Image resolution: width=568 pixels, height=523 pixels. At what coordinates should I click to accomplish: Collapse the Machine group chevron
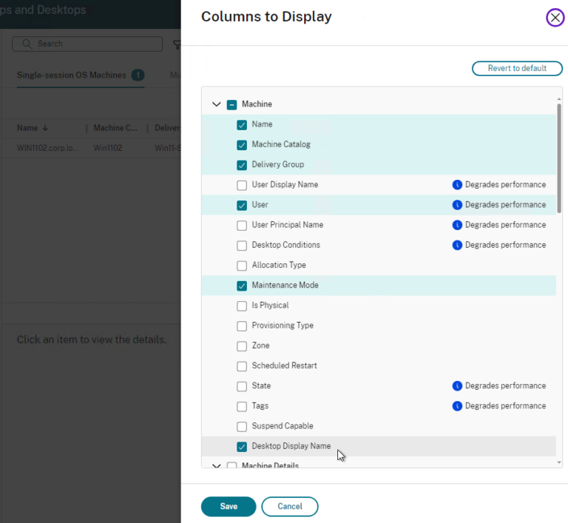(217, 105)
